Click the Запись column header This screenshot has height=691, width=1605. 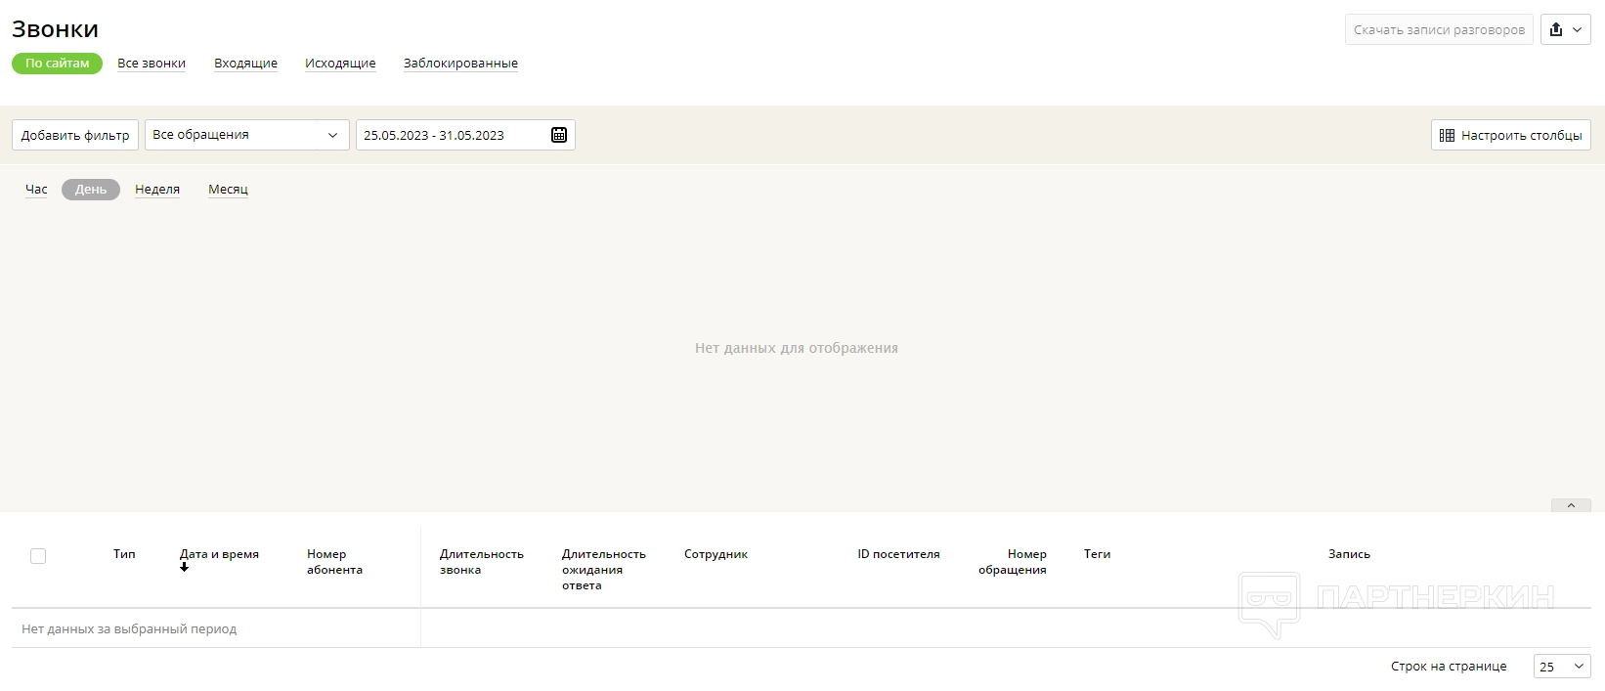click(x=1349, y=554)
